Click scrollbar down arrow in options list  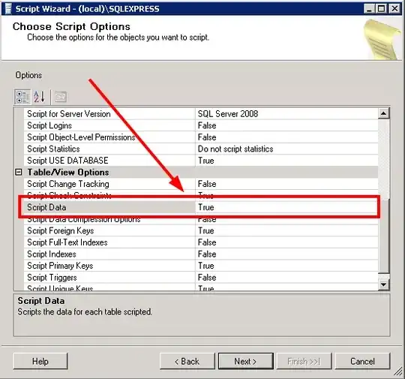coord(383,284)
